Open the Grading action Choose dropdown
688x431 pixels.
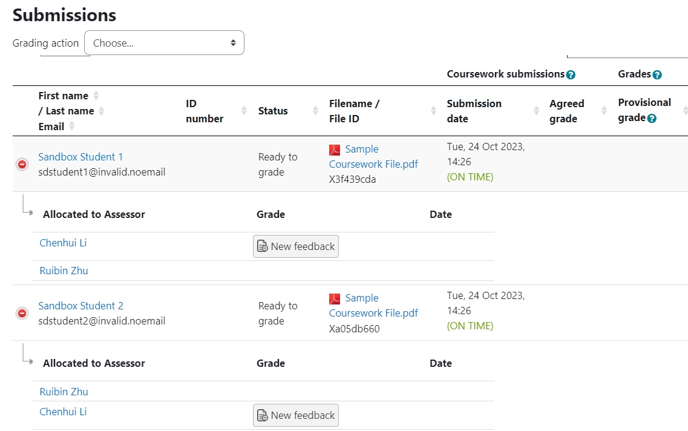(164, 42)
